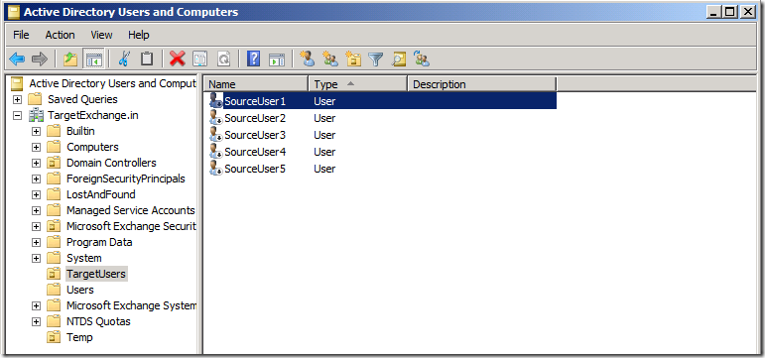Expand Microsoft Exchange System Objects node
This screenshot has width=765, height=358.
[x=36, y=305]
